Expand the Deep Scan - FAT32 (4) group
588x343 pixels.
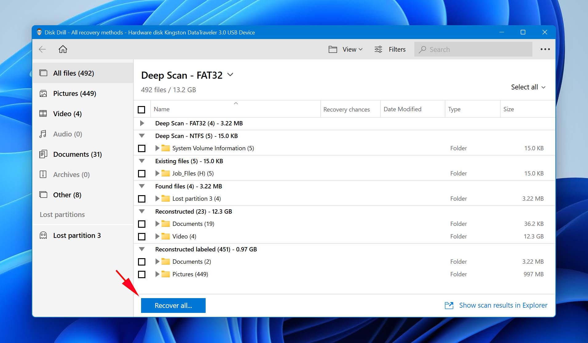click(142, 123)
